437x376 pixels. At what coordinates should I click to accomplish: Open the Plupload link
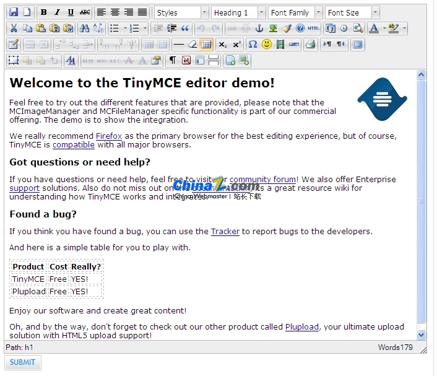(x=302, y=327)
